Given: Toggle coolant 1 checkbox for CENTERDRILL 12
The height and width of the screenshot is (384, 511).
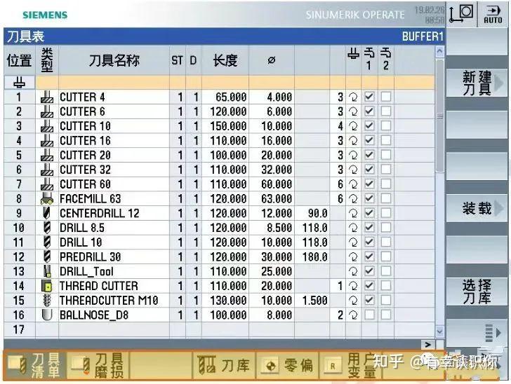Looking at the screenshot, I should (369, 213).
